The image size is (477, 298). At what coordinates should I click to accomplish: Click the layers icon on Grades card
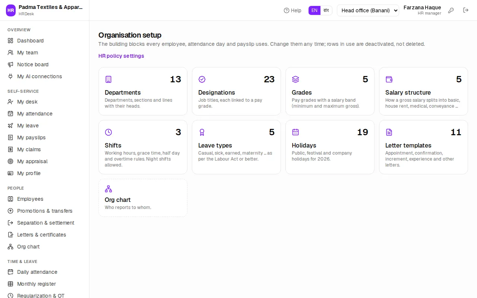pyautogui.click(x=296, y=79)
